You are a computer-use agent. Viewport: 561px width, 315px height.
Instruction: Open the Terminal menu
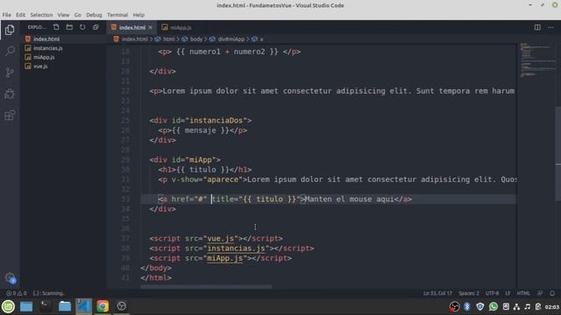point(117,15)
